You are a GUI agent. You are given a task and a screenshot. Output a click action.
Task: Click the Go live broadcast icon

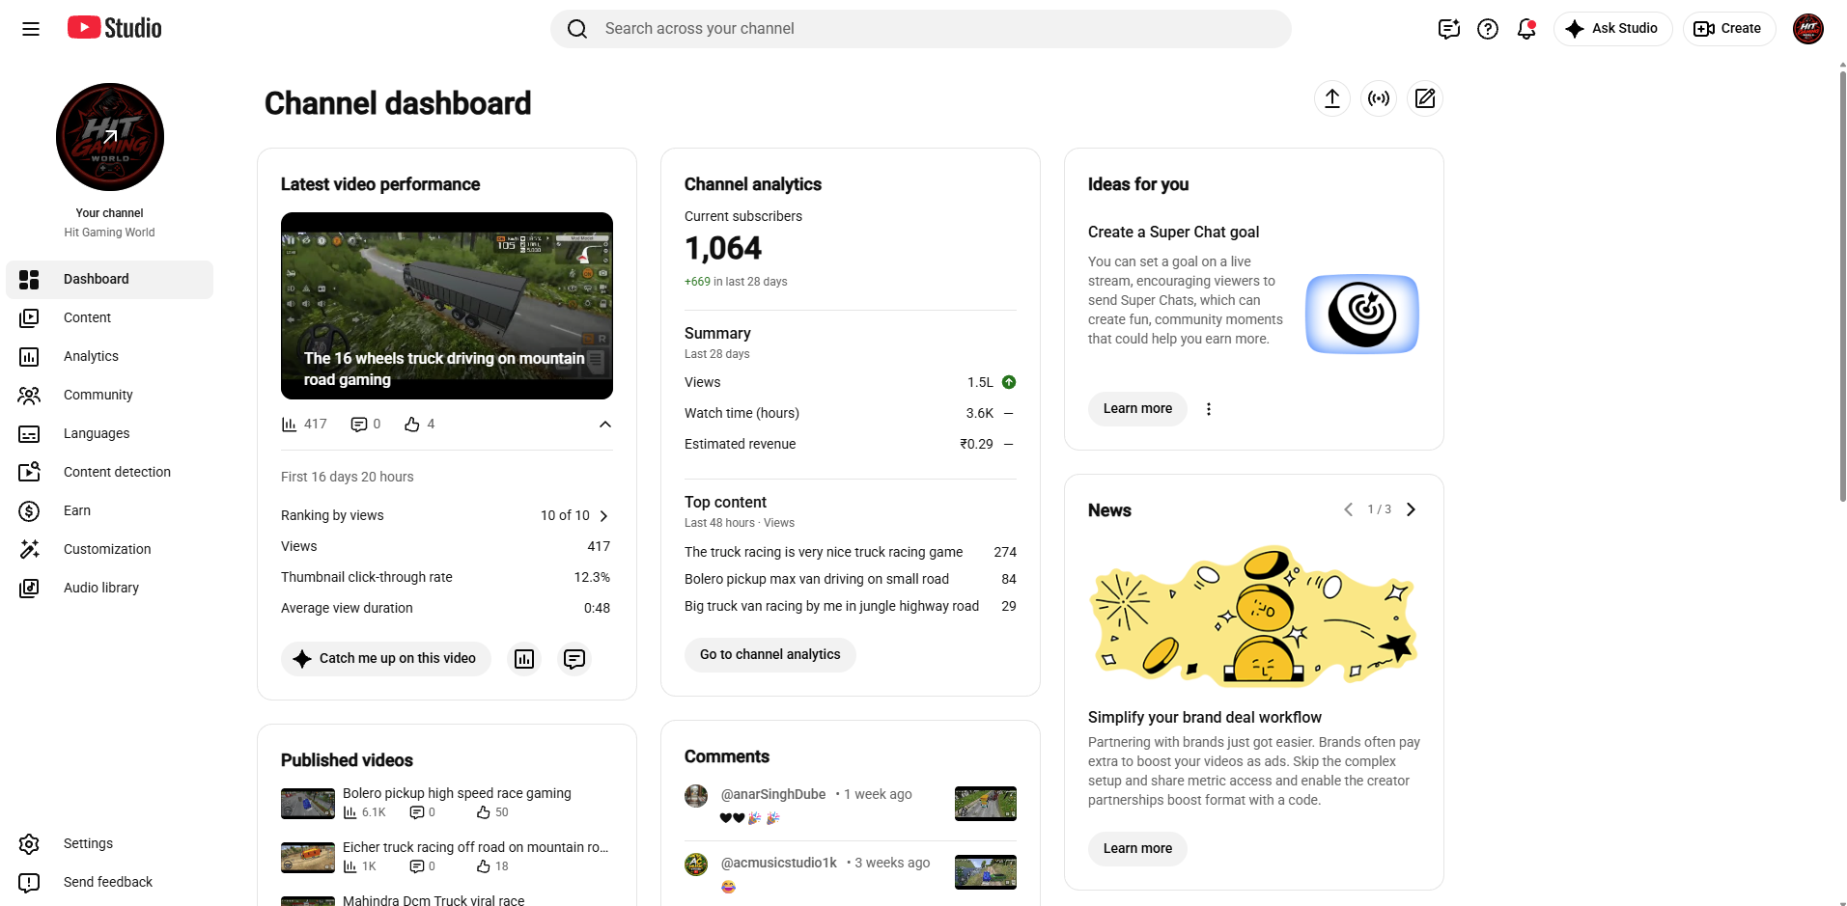(x=1379, y=98)
